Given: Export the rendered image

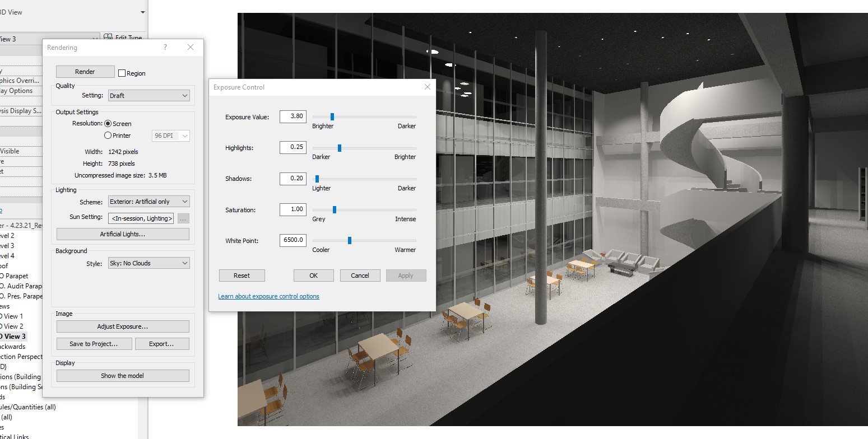Looking at the screenshot, I should [162, 343].
